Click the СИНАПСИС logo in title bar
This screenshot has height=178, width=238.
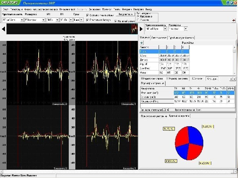pyautogui.click(x=9, y=2)
